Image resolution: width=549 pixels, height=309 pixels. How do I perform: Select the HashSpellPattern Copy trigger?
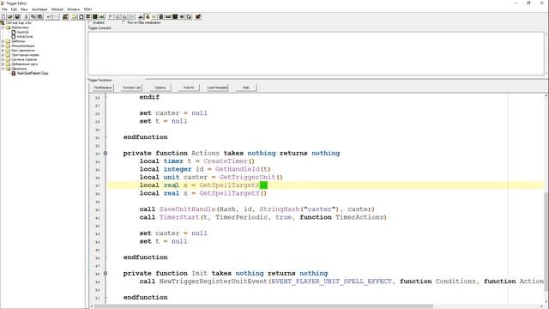pyautogui.click(x=33, y=73)
